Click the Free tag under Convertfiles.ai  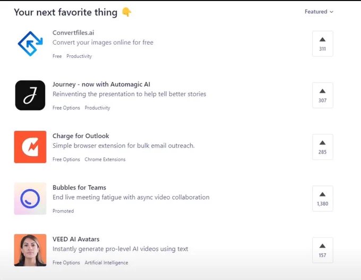tap(57, 56)
